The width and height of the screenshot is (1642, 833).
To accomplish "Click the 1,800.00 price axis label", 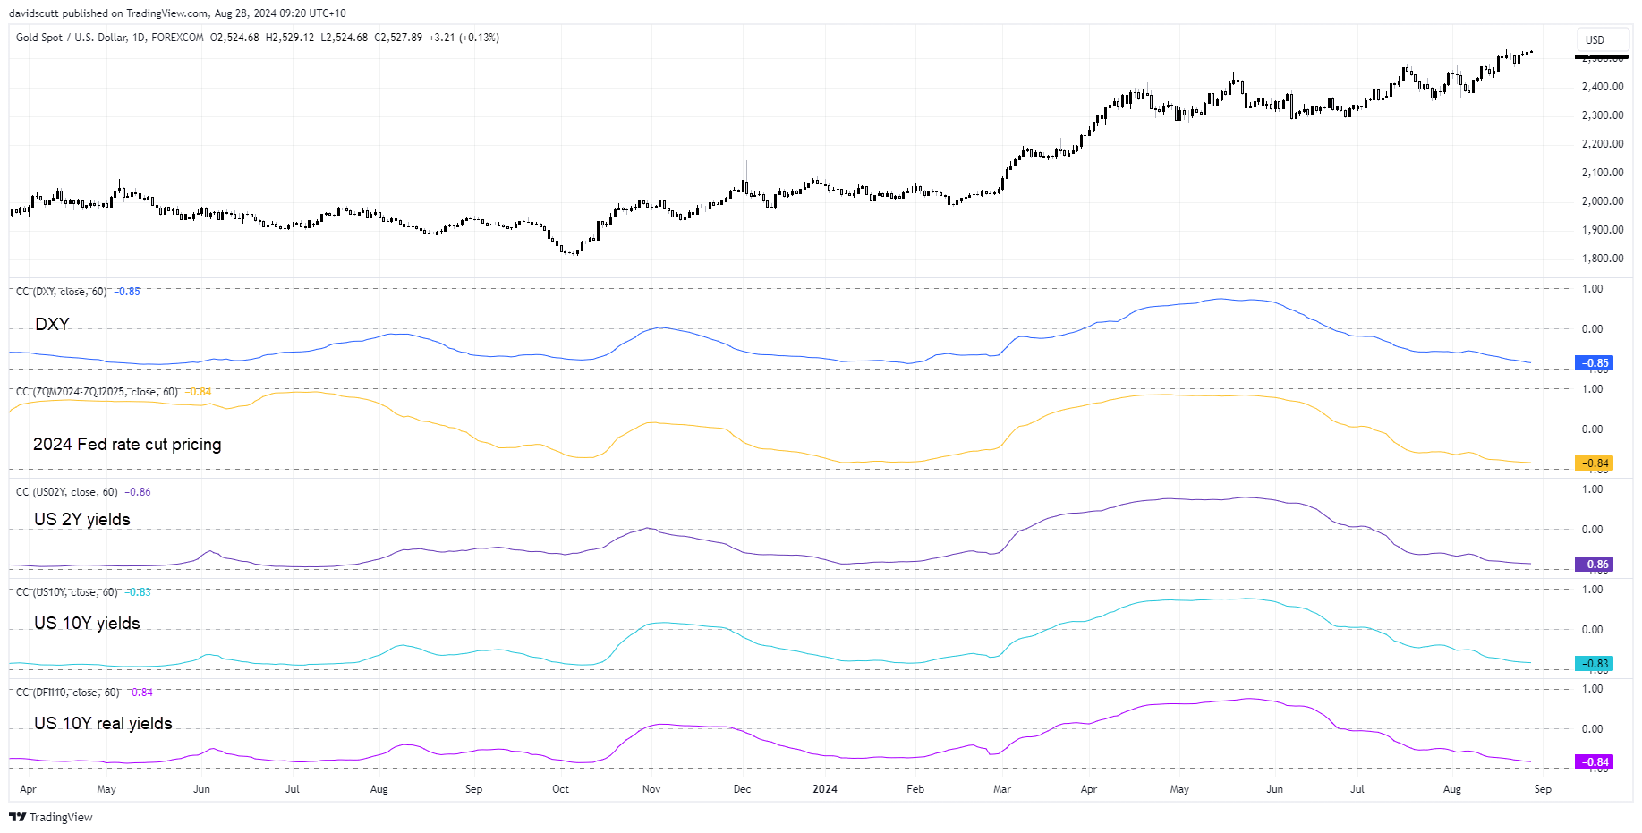I will (1603, 259).
